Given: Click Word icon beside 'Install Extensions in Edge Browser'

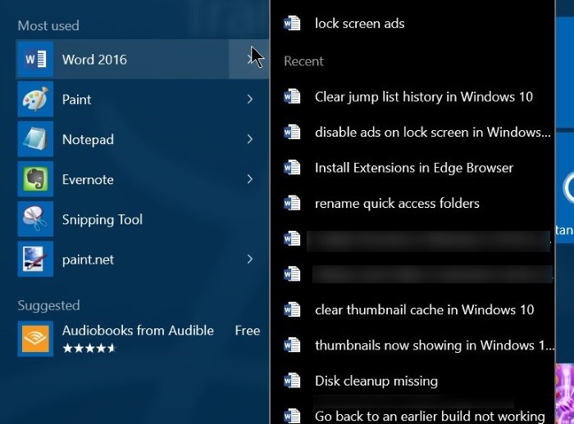Looking at the screenshot, I should tap(292, 168).
